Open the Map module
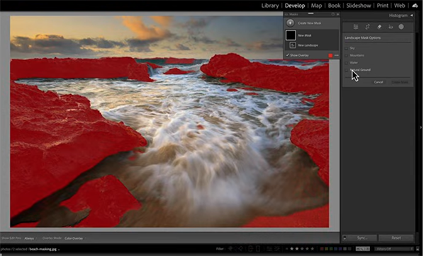The height and width of the screenshot is (256, 426). coord(316,6)
